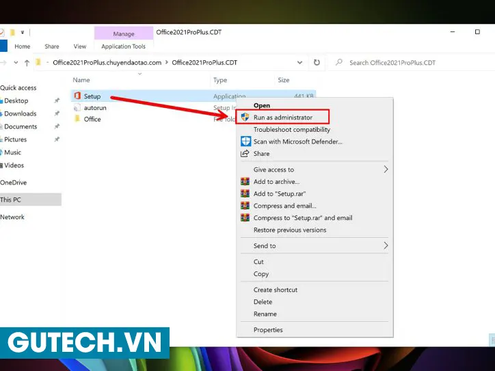The height and width of the screenshot is (371, 495).
Task: Sort files by the Size column
Action: click(284, 80)
